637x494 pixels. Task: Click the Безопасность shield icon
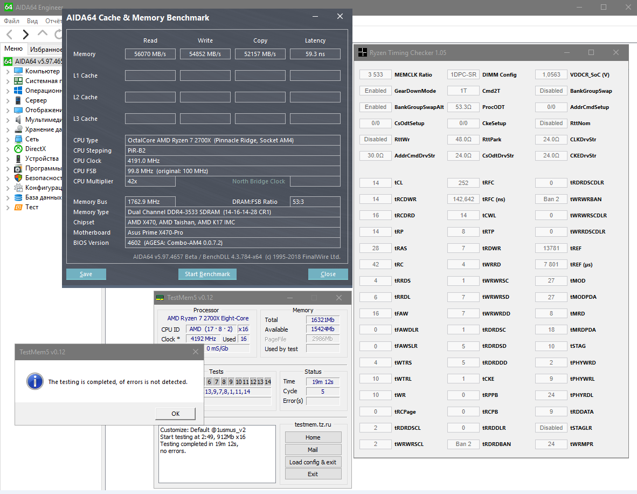18,178
